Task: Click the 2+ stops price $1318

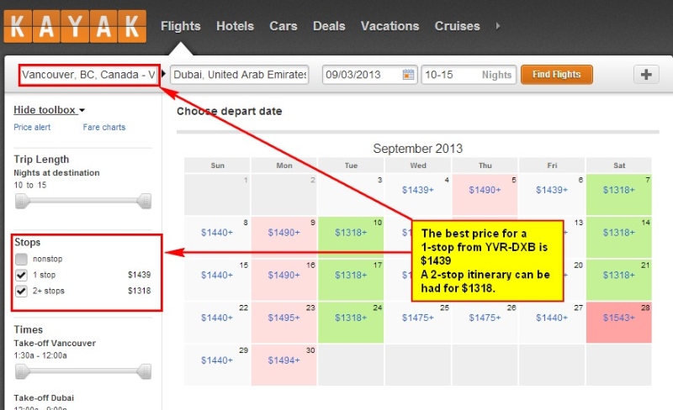Action: pyautogui.click(x=139, y=291)
